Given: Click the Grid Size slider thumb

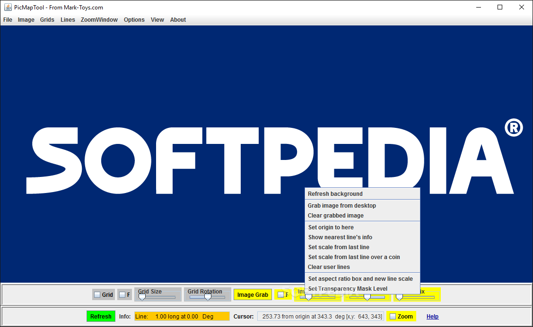Looking at the screenshot, I should click(x=142, y=297).
